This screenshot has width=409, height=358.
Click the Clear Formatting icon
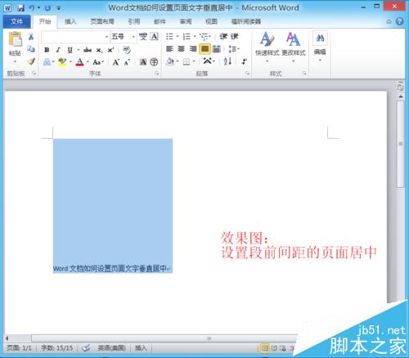tap(127, 50)
